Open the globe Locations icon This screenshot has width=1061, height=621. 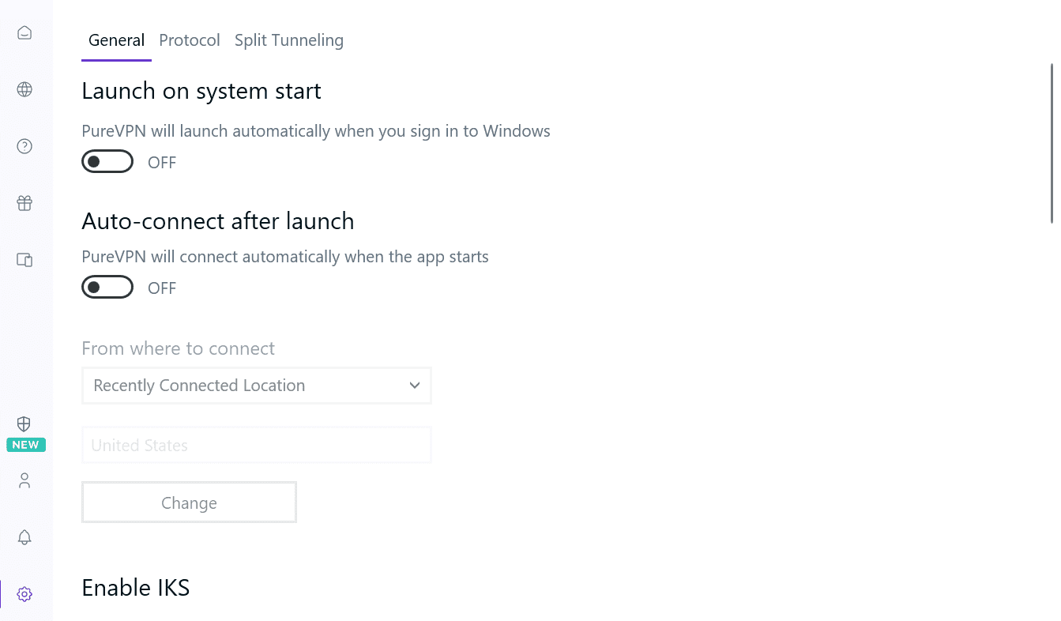[x=24, y=89]
